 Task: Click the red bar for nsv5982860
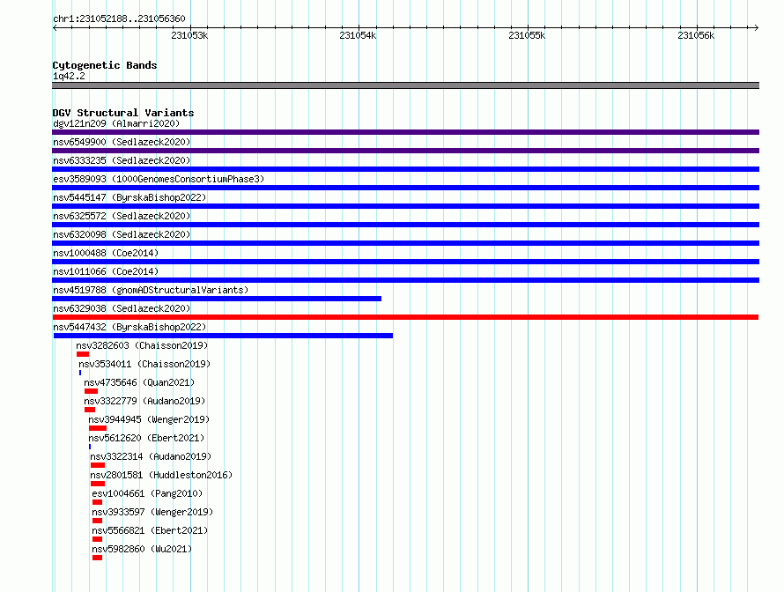[x=97, y=558]
